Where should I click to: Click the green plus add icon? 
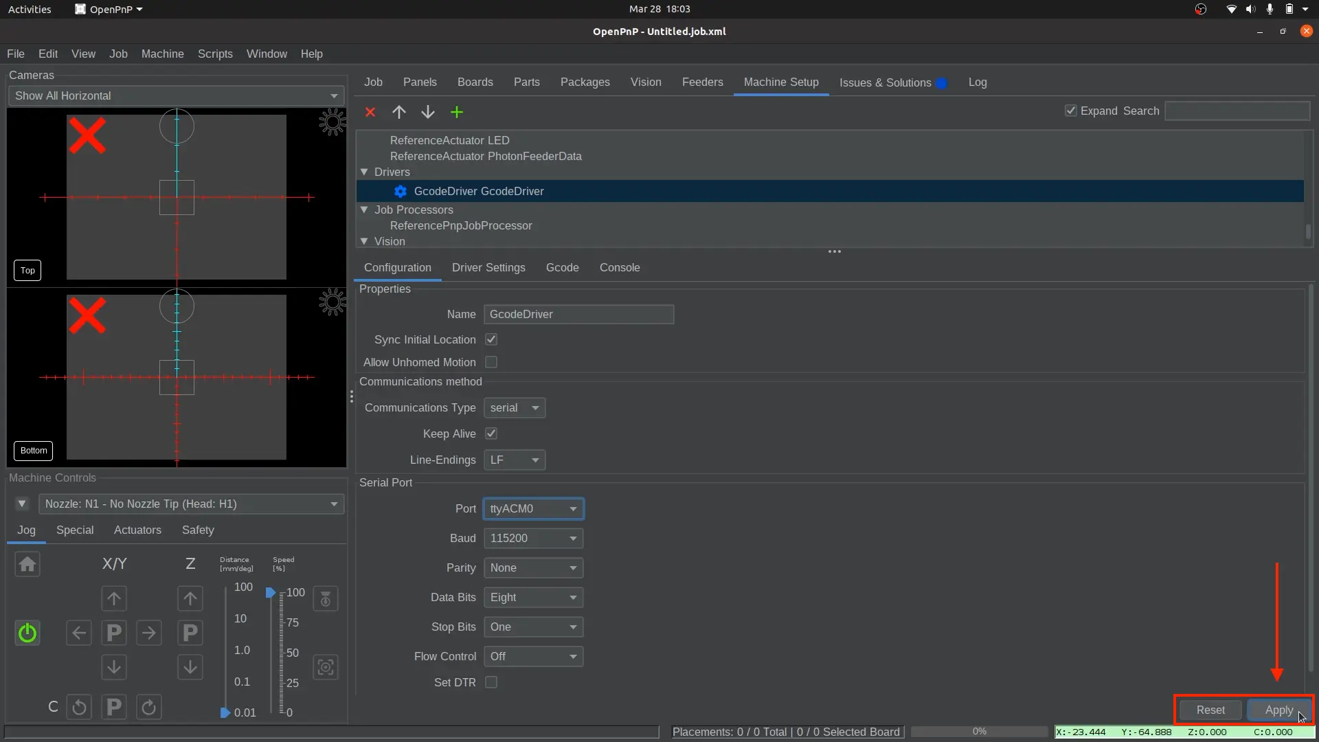coord(457,112)
